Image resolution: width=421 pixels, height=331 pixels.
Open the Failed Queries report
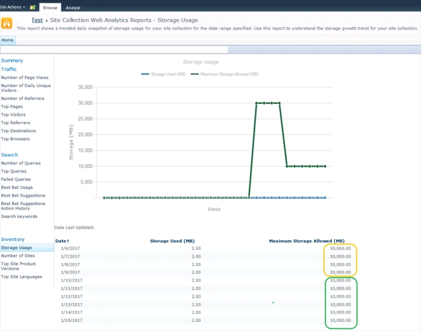16,179
